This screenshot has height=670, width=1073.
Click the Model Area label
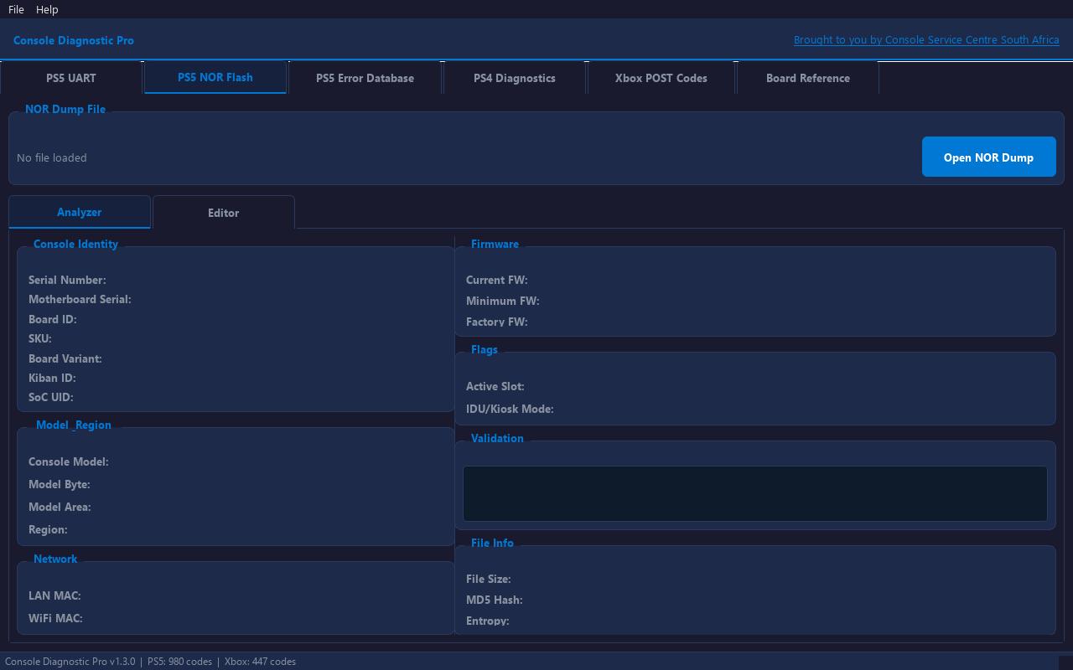60,507
